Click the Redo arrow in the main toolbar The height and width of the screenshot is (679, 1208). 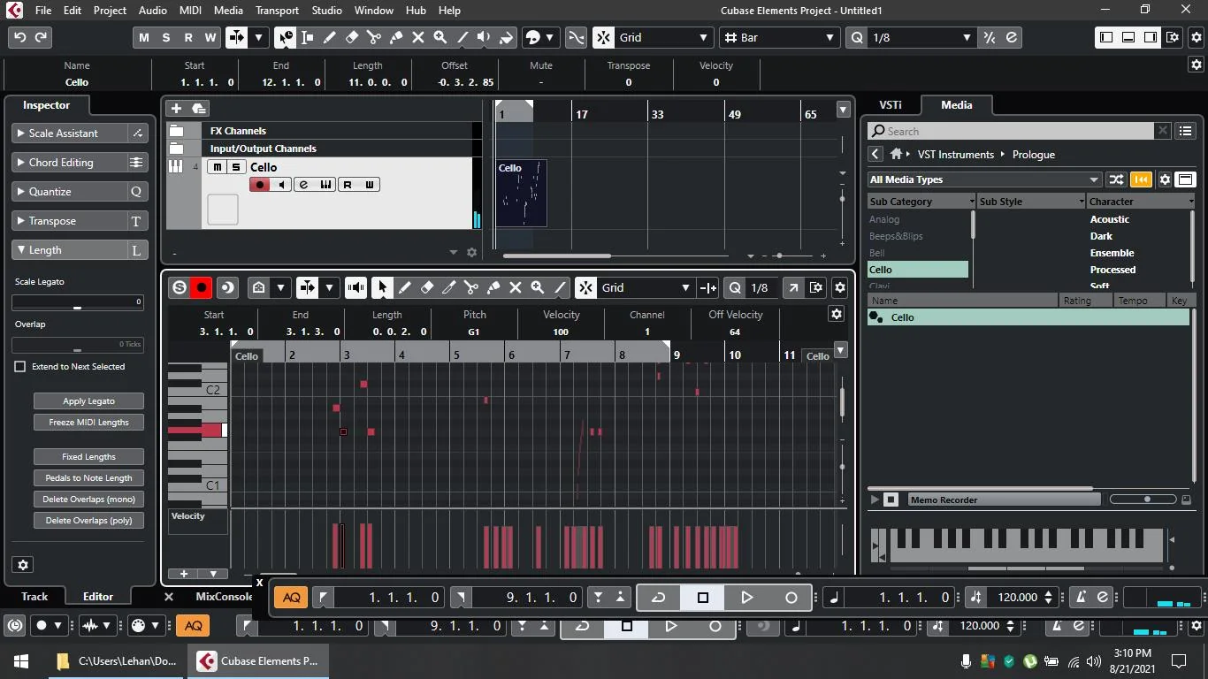(41, 37)
